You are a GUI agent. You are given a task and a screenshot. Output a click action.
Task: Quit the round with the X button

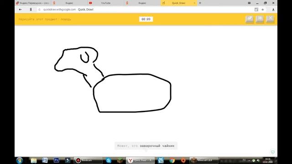271,19
